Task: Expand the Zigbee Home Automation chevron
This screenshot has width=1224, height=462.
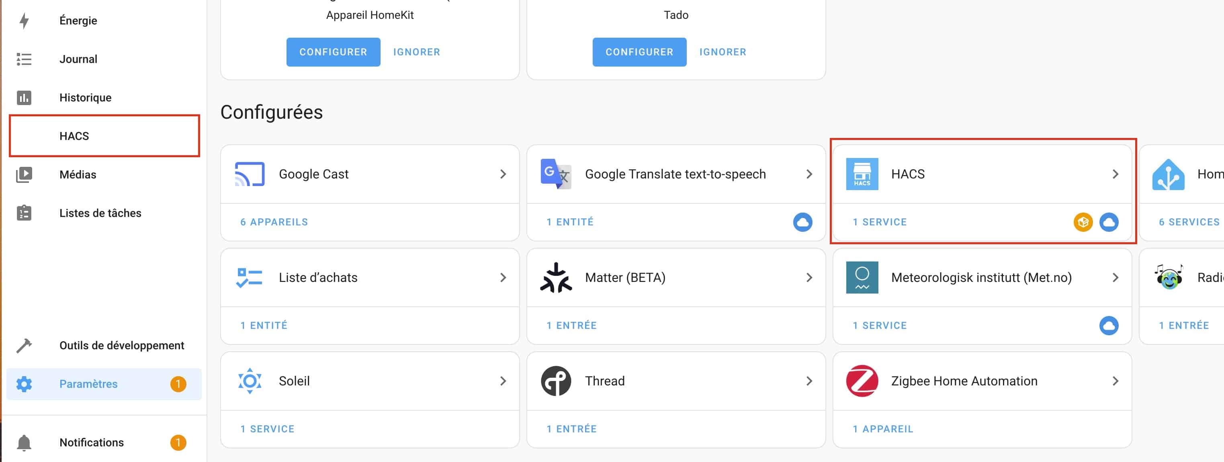Action: (1116, 381)
